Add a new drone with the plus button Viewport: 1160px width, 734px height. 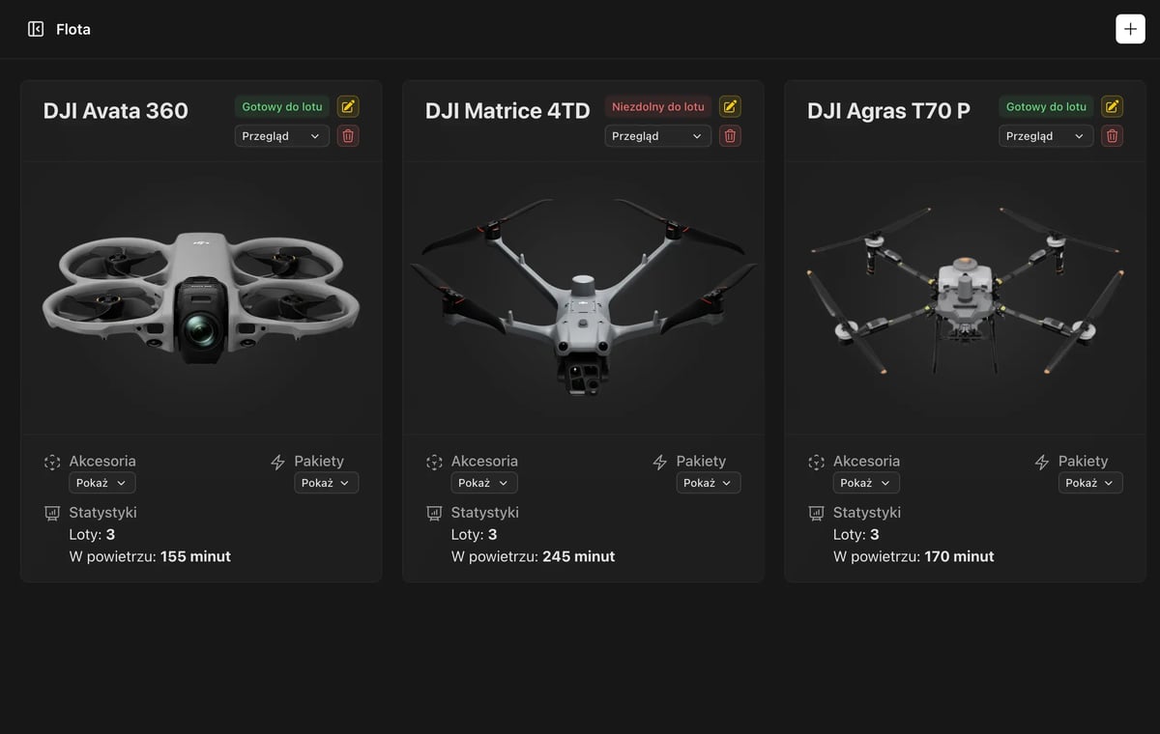click(1130, 29)
